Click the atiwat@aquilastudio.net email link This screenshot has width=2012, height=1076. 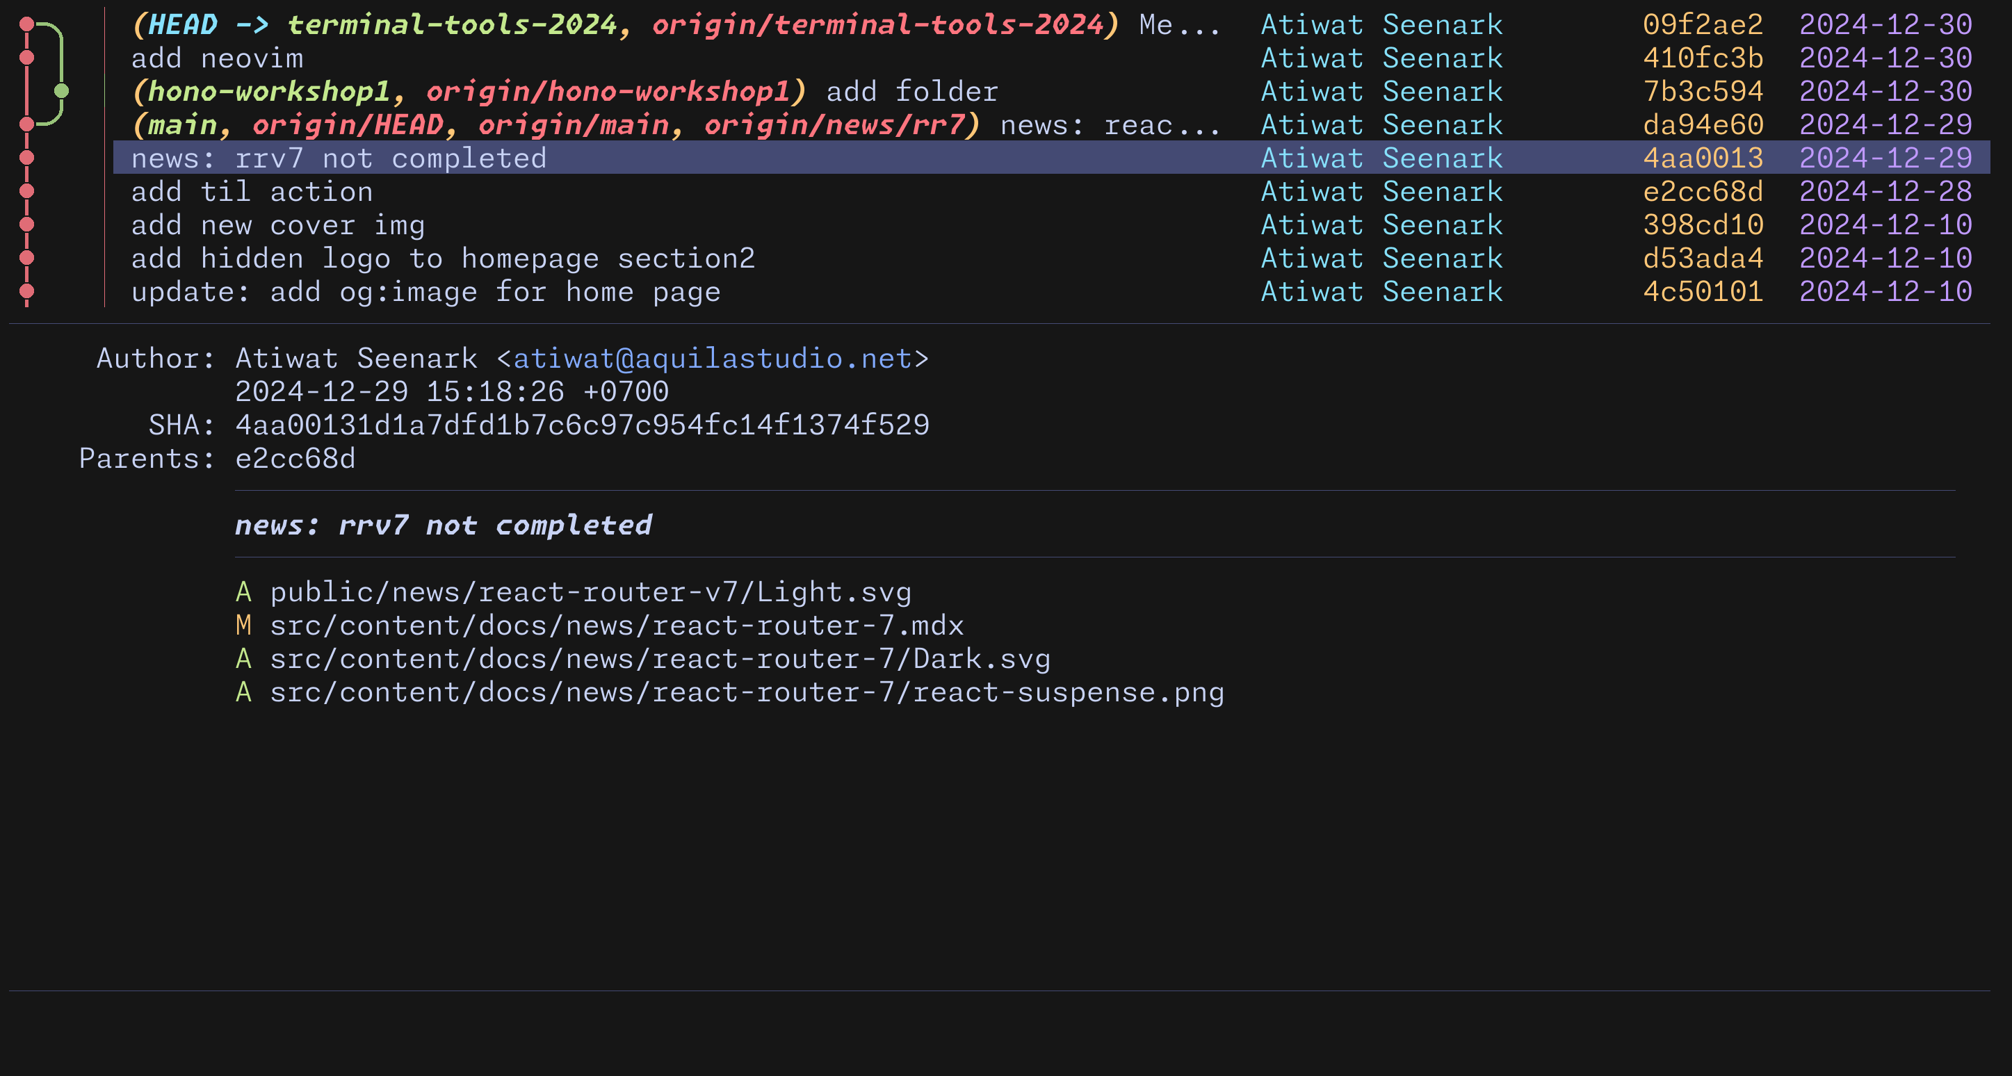pos(713,359)
